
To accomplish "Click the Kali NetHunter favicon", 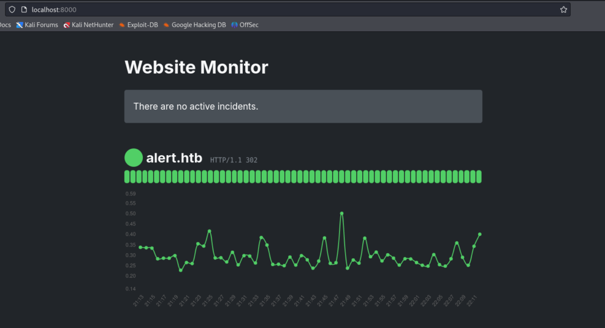I will (67, 25).
